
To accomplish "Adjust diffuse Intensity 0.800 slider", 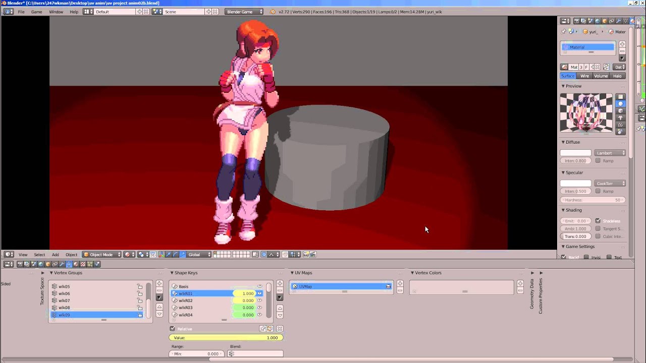I will [x=576, y=161].
